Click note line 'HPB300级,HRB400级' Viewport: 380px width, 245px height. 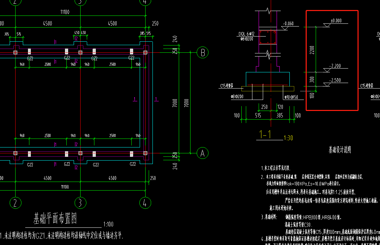tap(314, 217)
